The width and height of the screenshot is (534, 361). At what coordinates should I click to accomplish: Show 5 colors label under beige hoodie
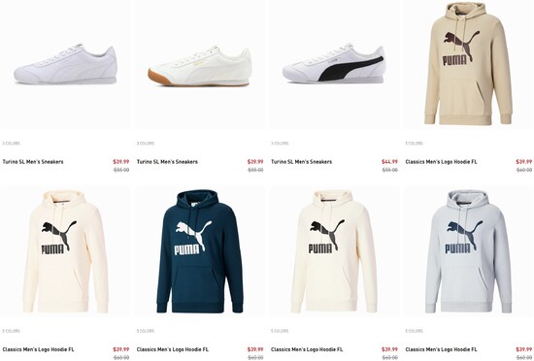[415, 144]
